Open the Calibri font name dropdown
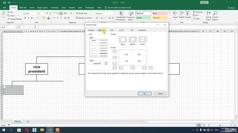This screenshot has height=133, width=238. [37, 13]
